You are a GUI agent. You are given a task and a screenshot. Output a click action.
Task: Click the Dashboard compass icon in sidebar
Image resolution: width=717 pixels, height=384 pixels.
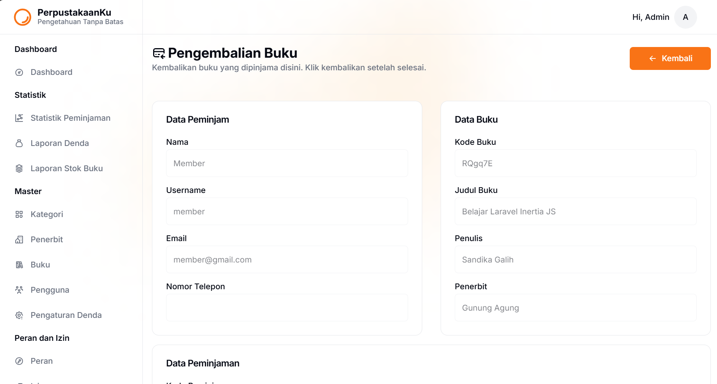click(19, 72)
